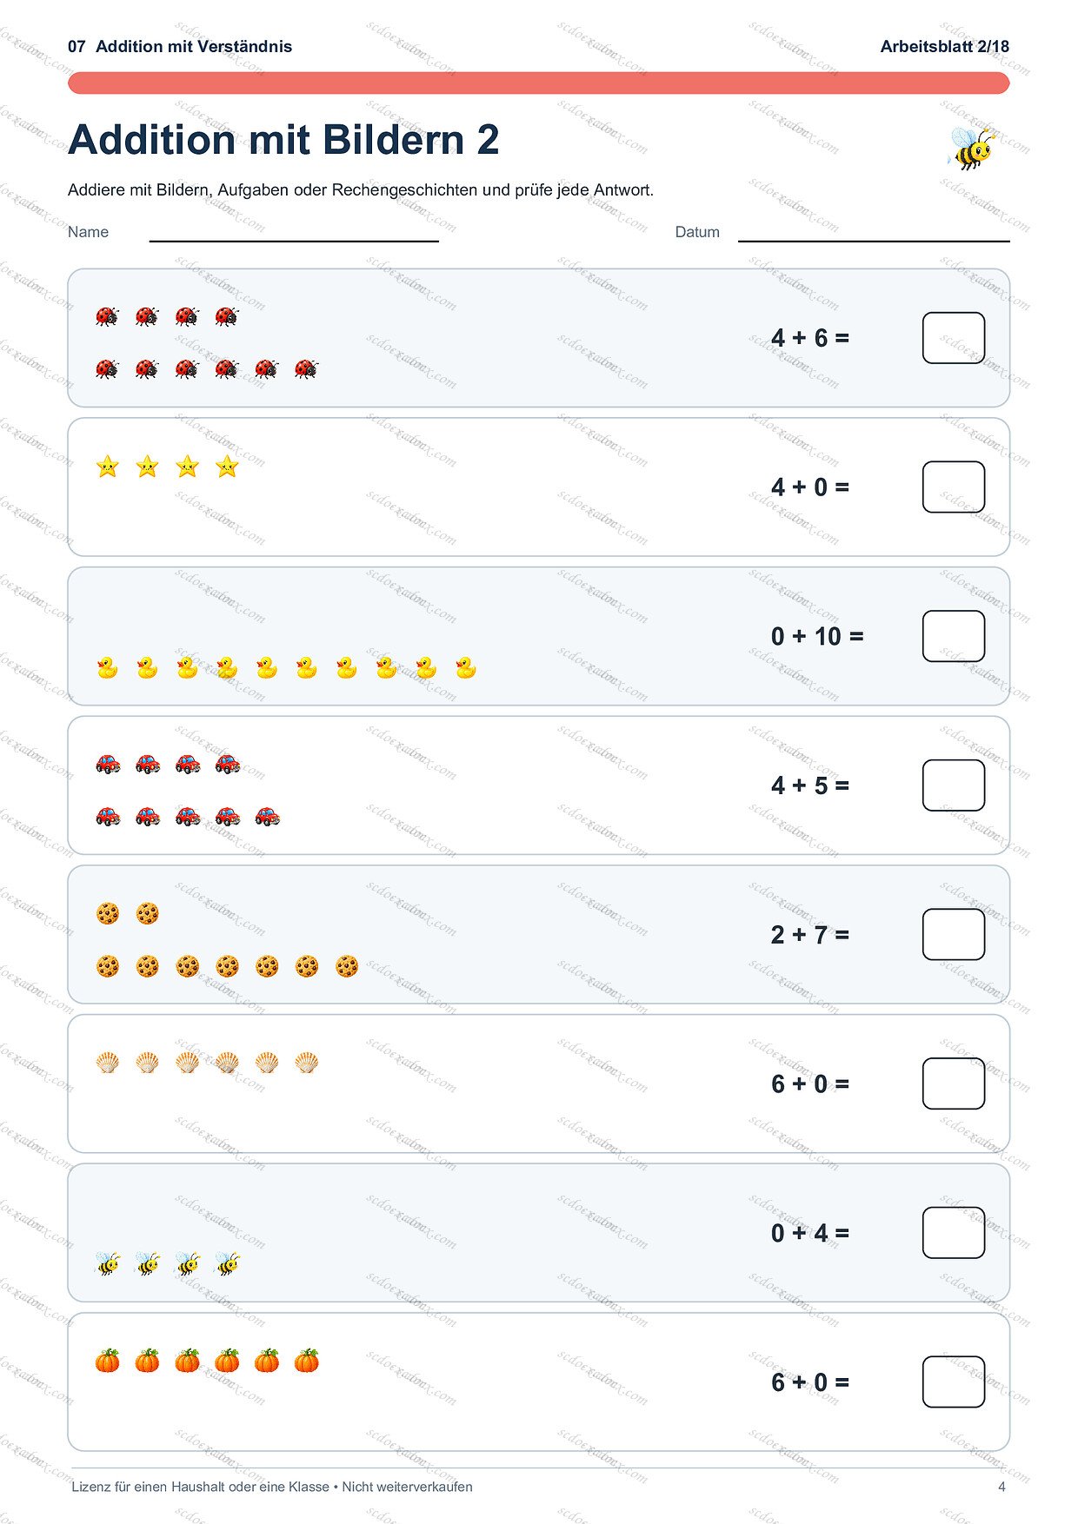
Task: Click the coral red header bar
Action: (539, 83)
